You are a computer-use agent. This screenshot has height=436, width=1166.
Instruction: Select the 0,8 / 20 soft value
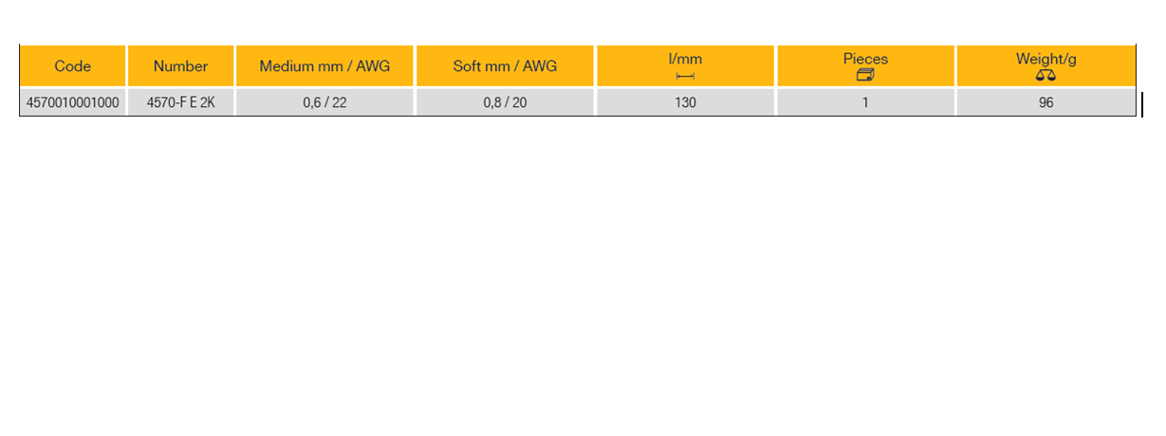coord(505,102)
